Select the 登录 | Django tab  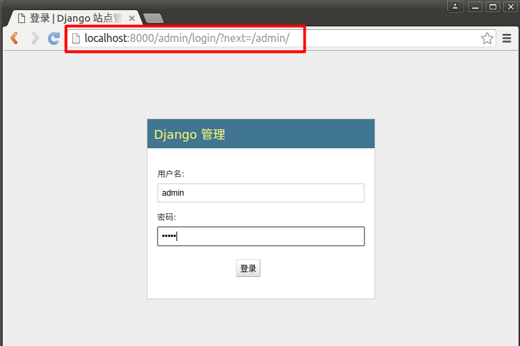pos(74,18)
